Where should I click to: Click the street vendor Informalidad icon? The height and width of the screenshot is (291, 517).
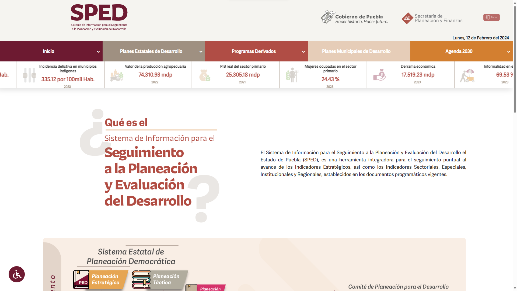467,75
